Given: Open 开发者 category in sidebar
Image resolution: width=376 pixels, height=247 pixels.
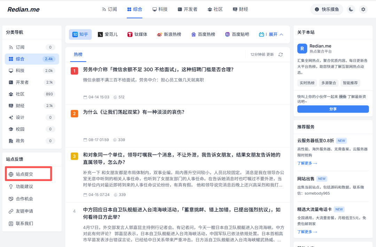Looking at the screenshot, I should point(32,82).
